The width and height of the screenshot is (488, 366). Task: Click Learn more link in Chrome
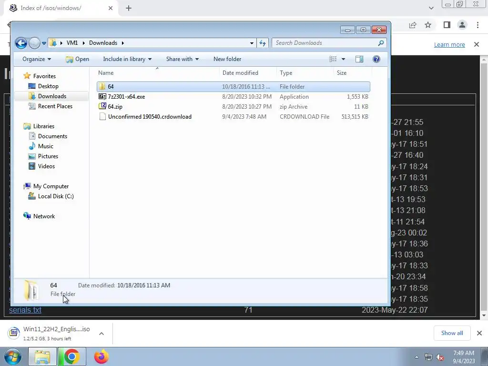[449, 44]
